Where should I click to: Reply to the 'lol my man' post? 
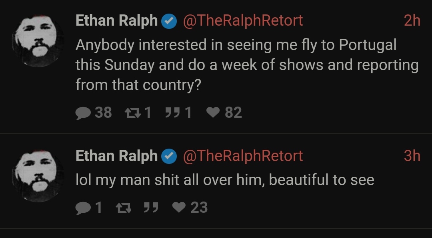pos(83,208)
